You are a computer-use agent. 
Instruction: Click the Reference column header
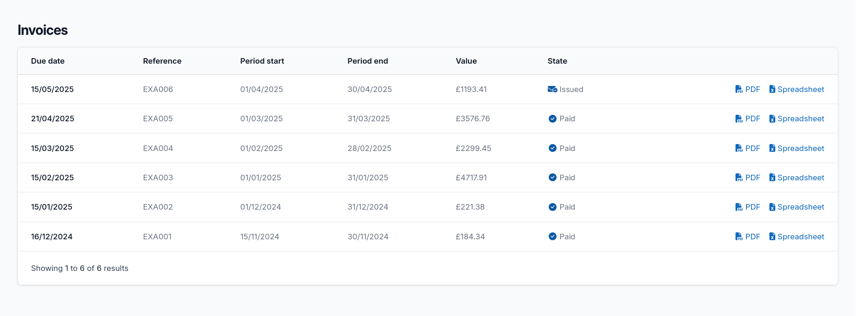click(x=162, y=61)
